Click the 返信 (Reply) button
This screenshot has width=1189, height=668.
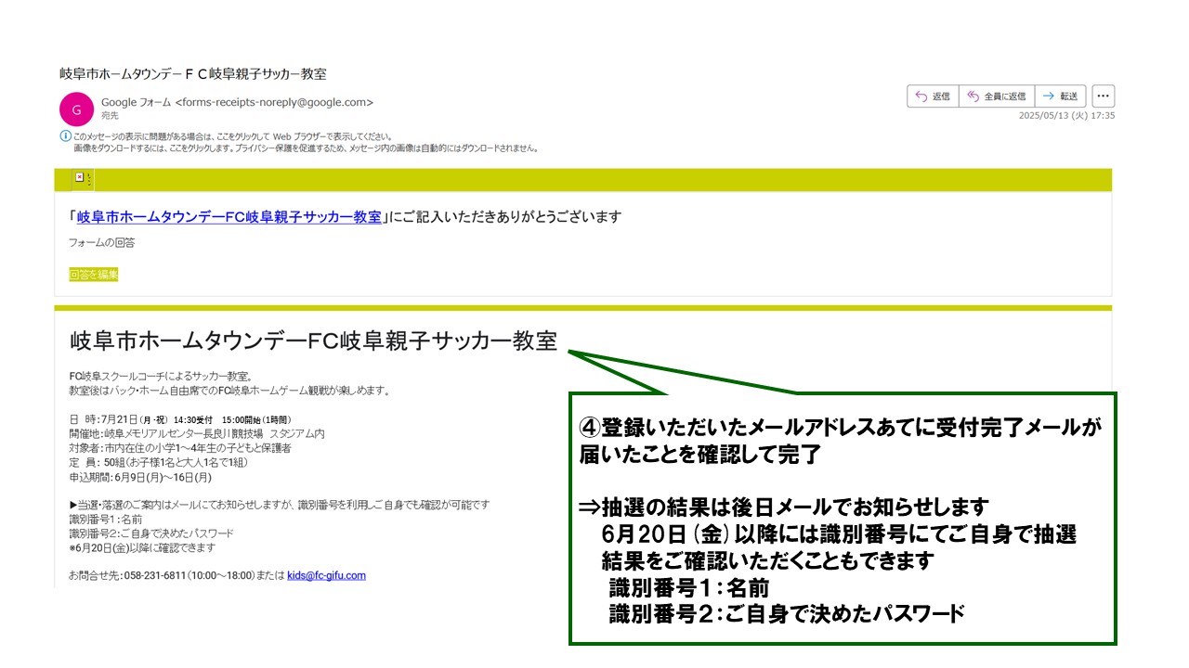tap(933, 96)
